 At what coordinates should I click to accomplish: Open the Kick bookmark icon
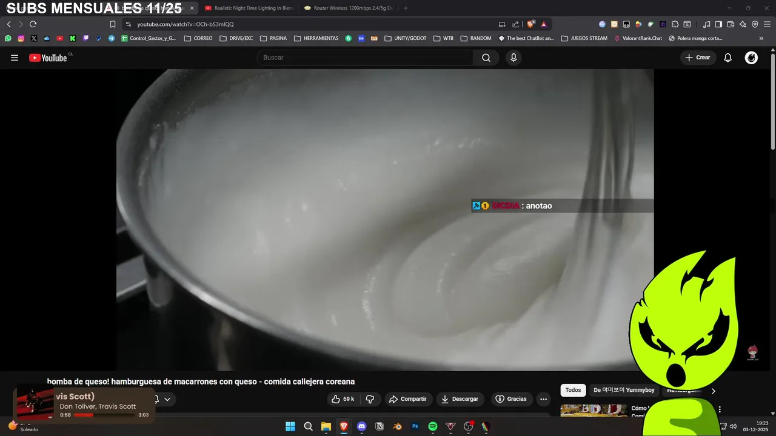73,38
